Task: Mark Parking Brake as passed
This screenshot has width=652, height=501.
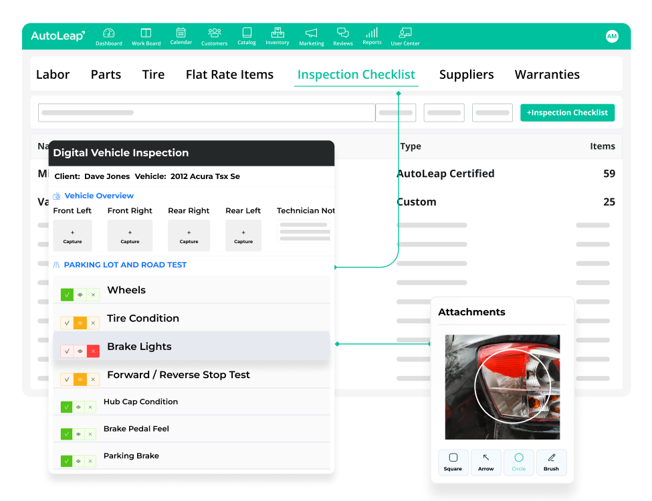Action: click(66, 461)
